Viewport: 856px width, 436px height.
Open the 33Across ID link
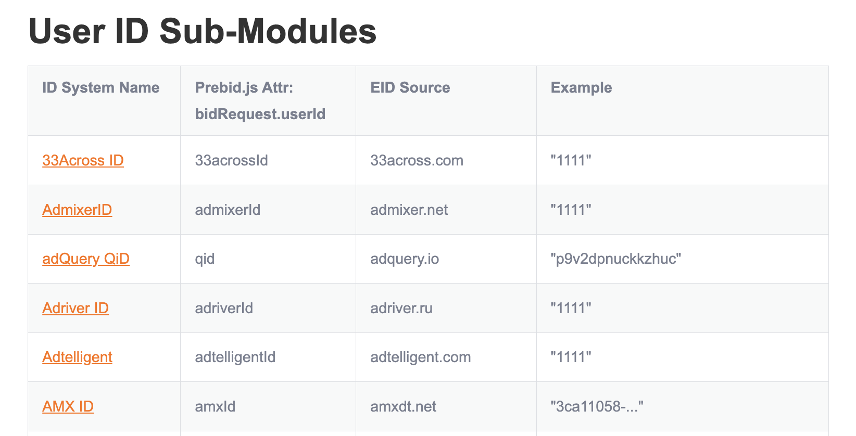tap(83, 160)
